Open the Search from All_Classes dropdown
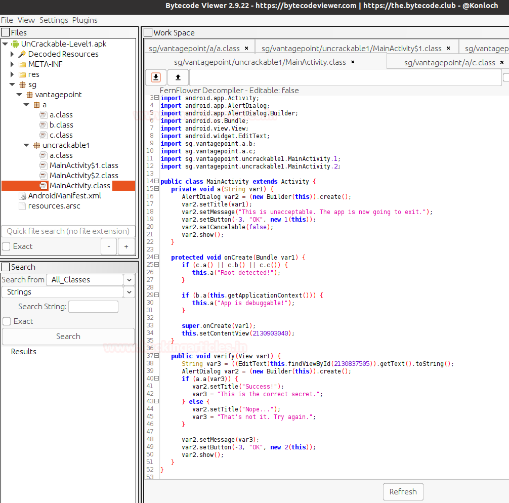Viewport: 509px width, 503px height. 129,280
